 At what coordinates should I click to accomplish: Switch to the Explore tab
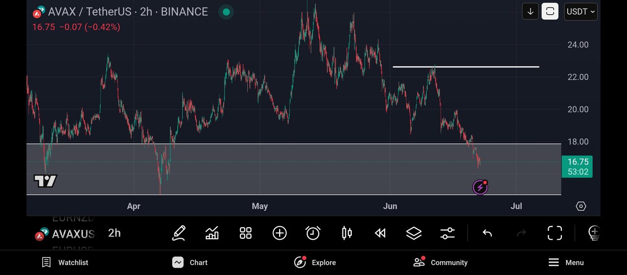[x=315, y=263]
